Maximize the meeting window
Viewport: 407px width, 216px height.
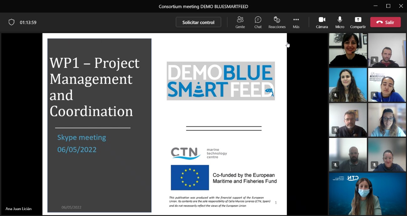(x=388, y=6)
